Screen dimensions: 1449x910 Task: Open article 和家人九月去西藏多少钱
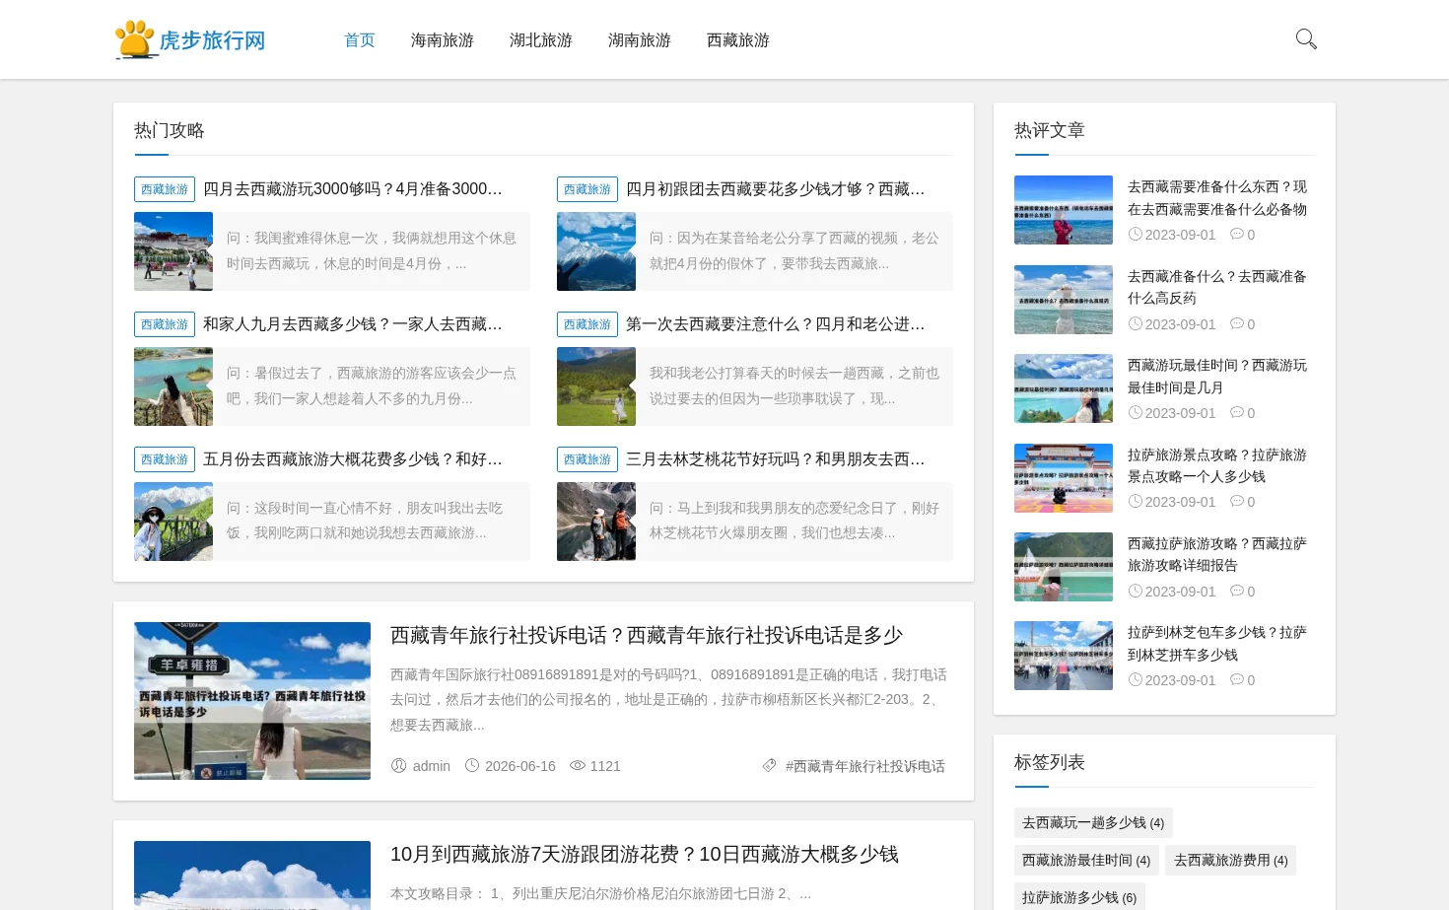(x=353, y=324)
